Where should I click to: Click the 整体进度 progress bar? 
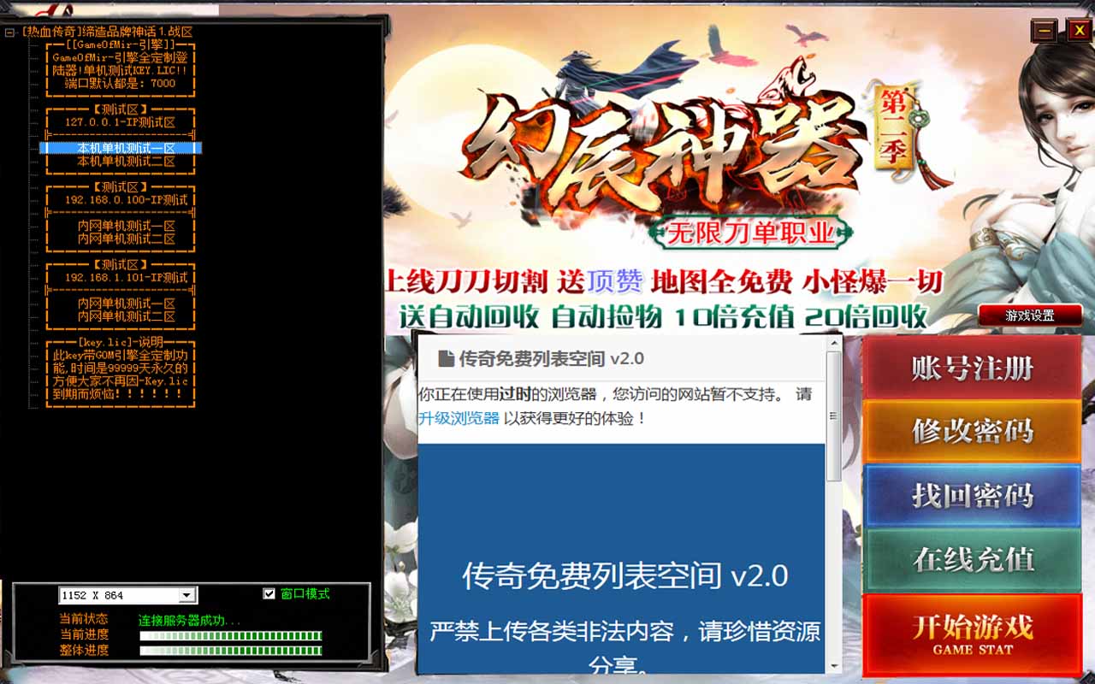230,651
